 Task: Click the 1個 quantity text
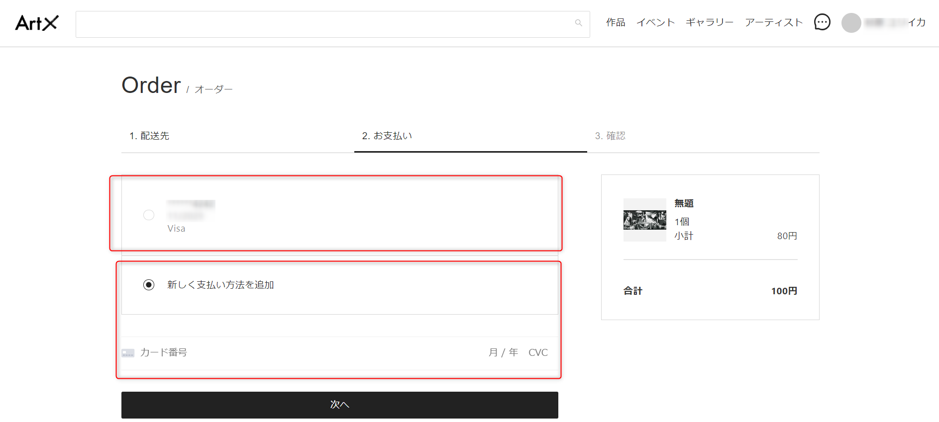(x=682, y=222)
